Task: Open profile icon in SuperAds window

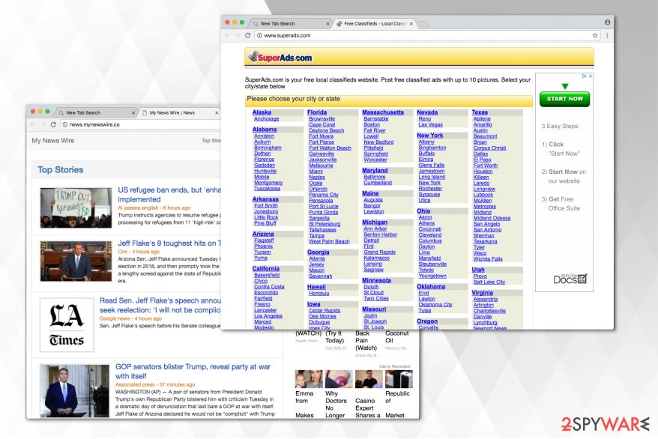Action: pos(607,22)
